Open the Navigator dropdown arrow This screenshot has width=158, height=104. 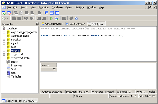coord(17,24)
